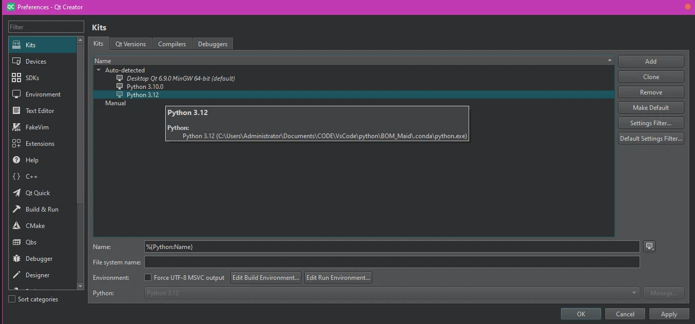Click the Qt Creator logo in title bar

coord(10,7)
